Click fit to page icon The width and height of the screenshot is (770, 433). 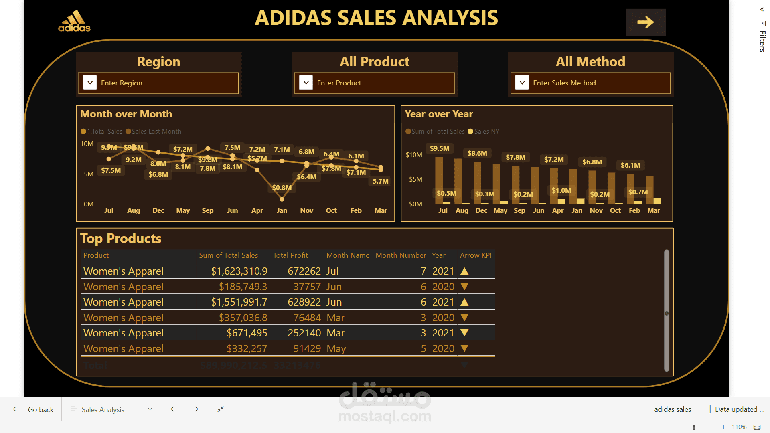[x=757, y=427]
